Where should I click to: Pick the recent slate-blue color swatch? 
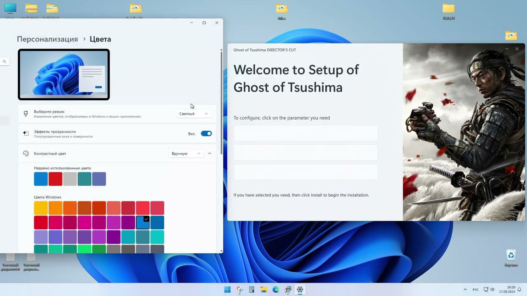[99, 179]
